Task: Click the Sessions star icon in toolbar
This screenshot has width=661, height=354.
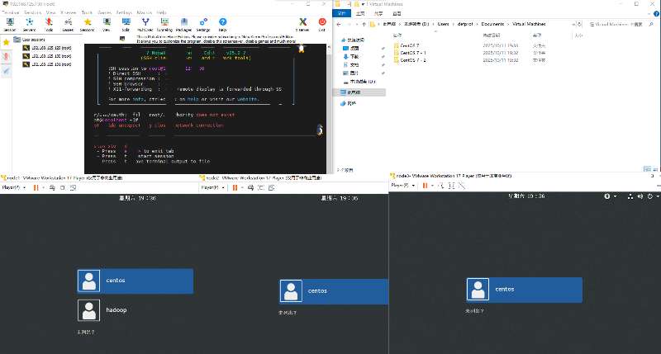Action: click(x=88, y=25)
